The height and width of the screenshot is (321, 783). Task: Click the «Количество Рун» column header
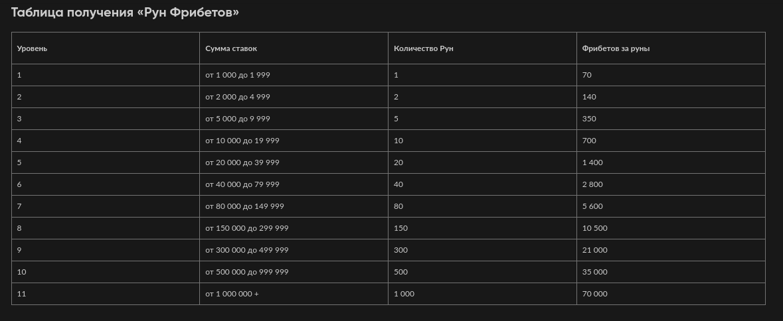tap(424, 48)
